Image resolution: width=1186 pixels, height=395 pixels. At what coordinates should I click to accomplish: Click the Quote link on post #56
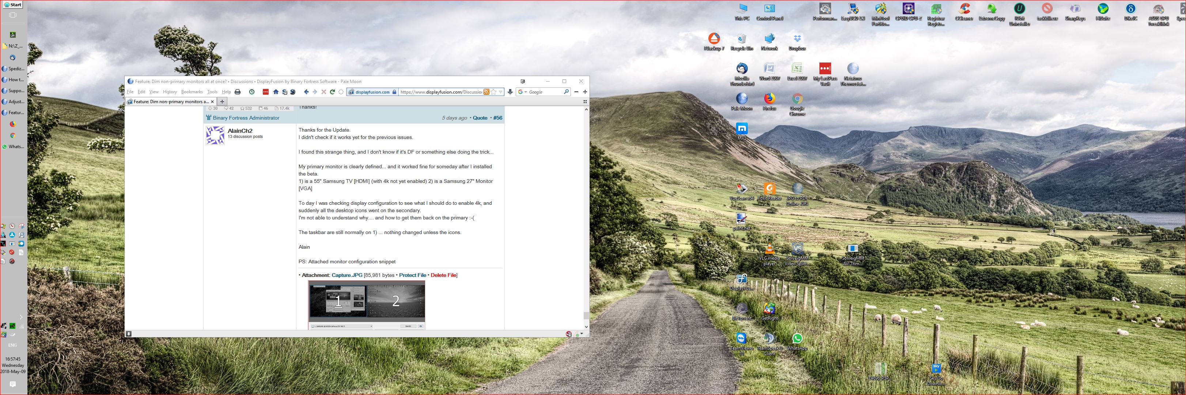coord(480,118)
